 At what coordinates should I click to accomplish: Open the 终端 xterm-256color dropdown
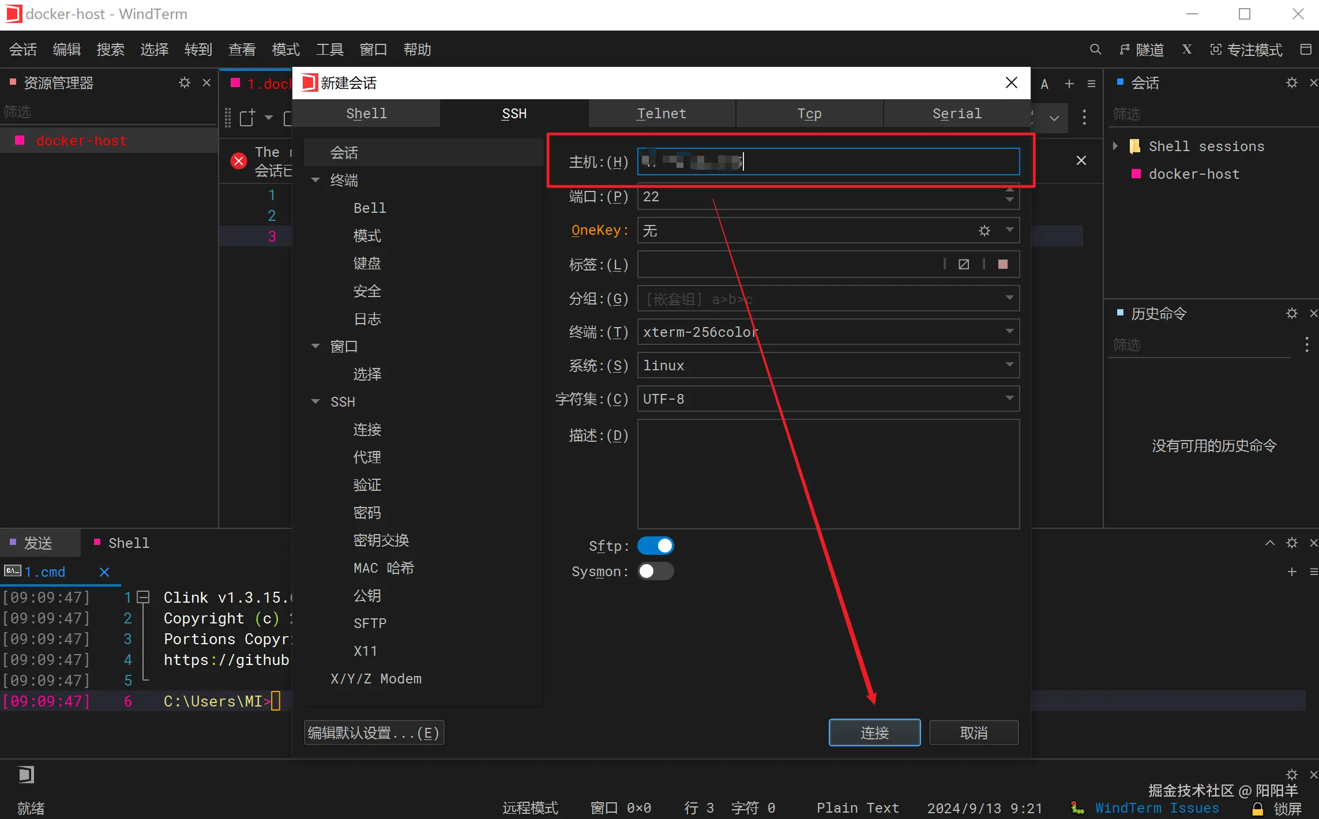(1009, 332)
